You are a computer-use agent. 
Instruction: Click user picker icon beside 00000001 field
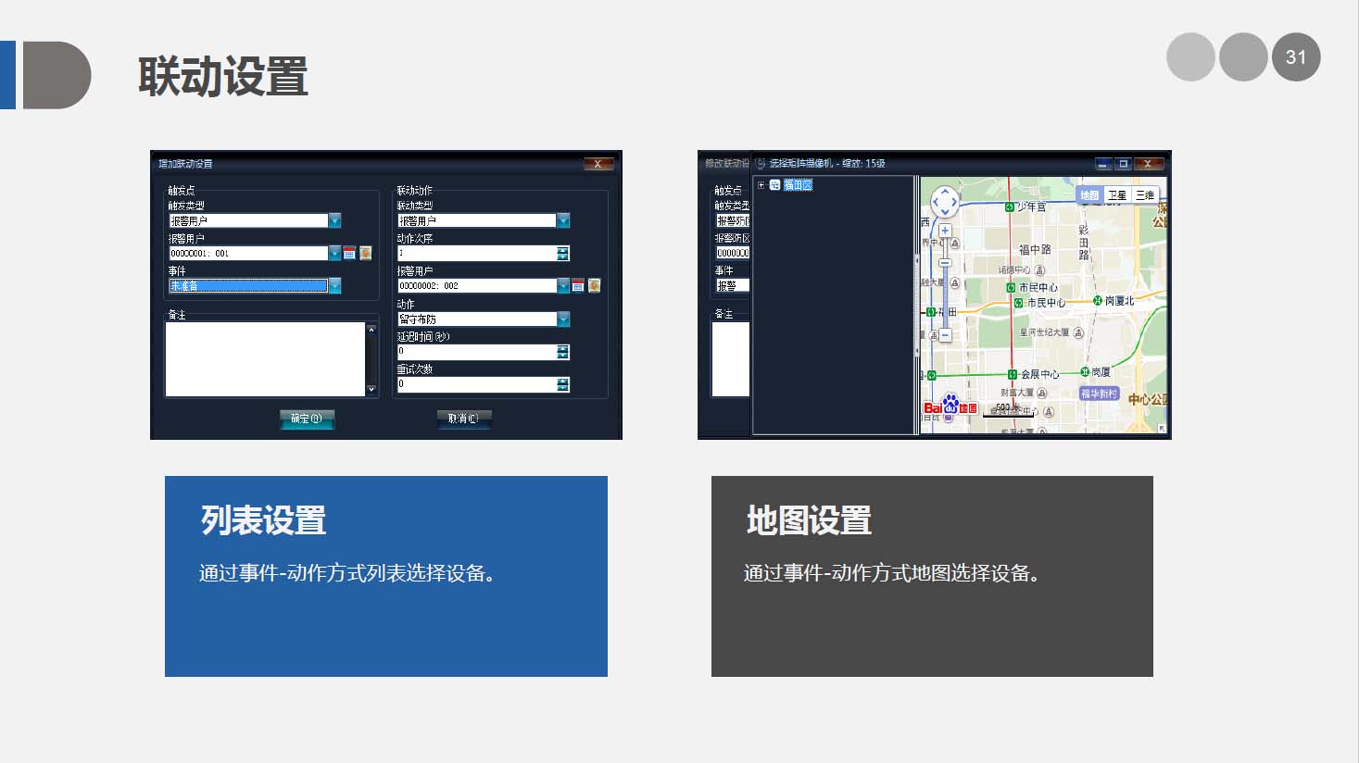pos(366,253)
